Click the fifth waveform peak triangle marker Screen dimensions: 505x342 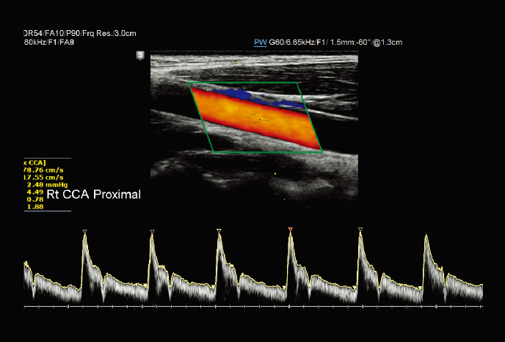[360, 230]
